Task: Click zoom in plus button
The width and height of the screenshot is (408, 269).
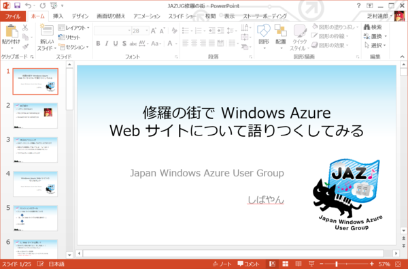Action: point(371,264)
